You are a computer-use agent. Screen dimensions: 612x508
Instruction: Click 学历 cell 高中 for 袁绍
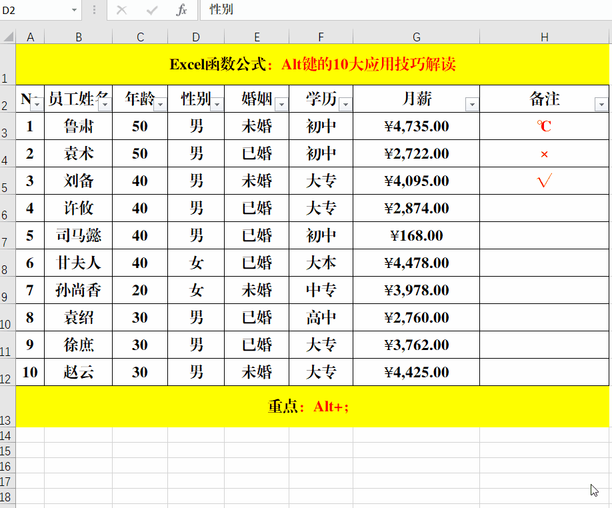click(321, 317)
